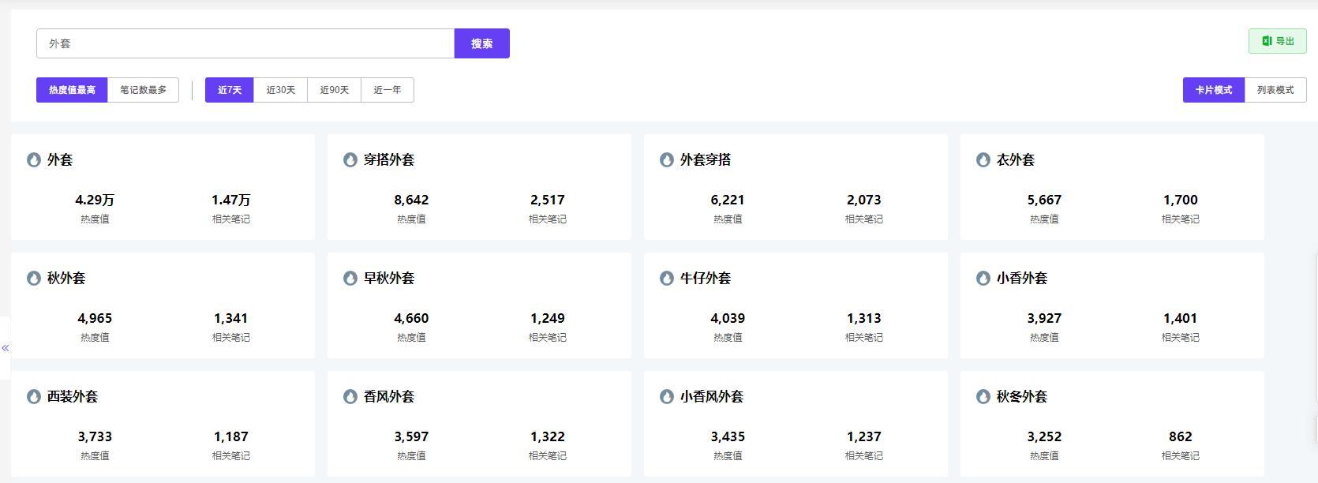This screenshot has width=1318, height=483.
Task: Click the flame icon beside 秋冬外套
Action: [x=983, y=396]
